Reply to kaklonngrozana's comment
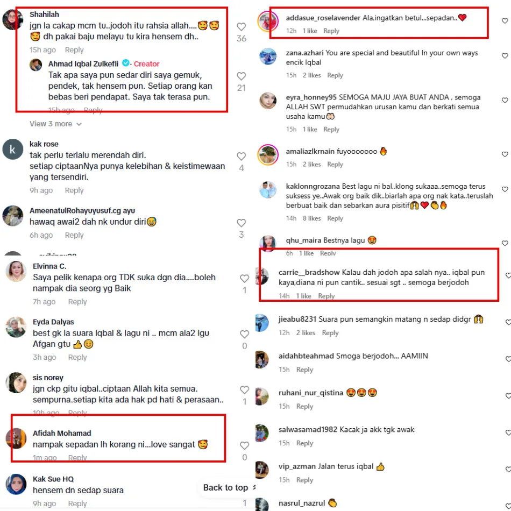This screenshot has height=511, width=511. click(x=335, y=218)
